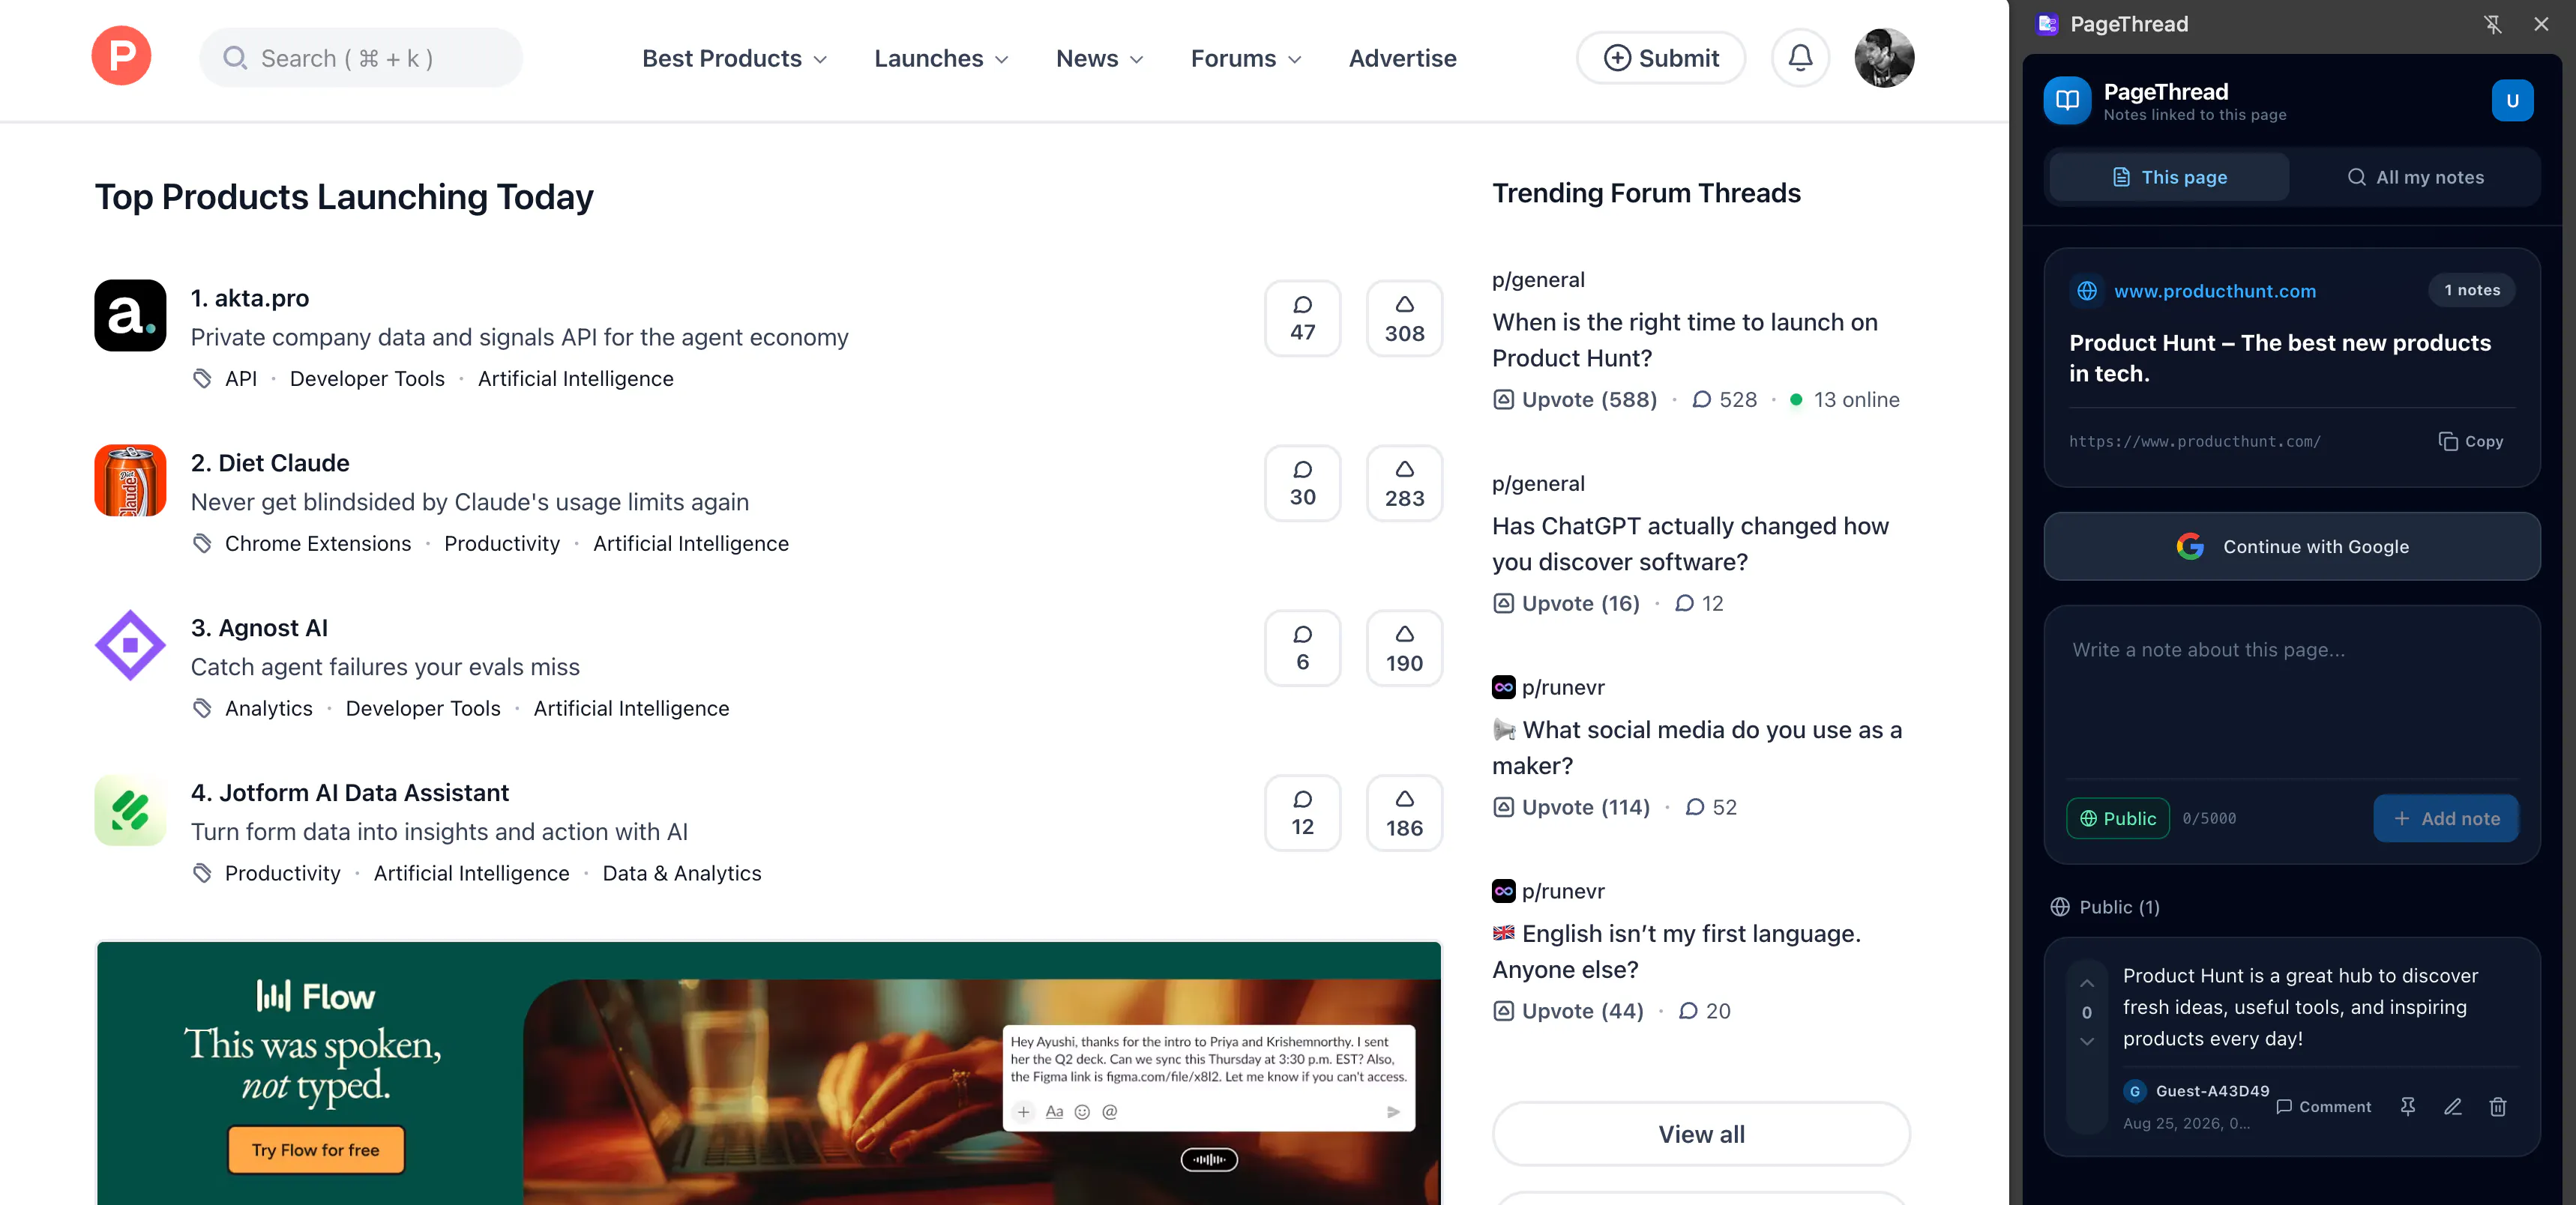Click the PageThread book logo
Viewport: 2576px width, 1205px height.
click(2067, 100)
